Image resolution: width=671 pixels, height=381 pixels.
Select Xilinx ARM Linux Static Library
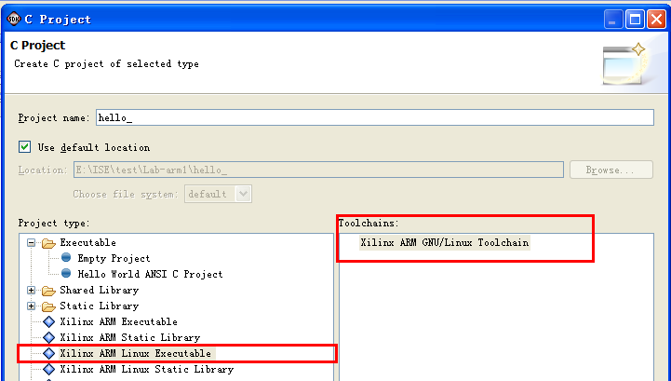(x=146, y=370)
